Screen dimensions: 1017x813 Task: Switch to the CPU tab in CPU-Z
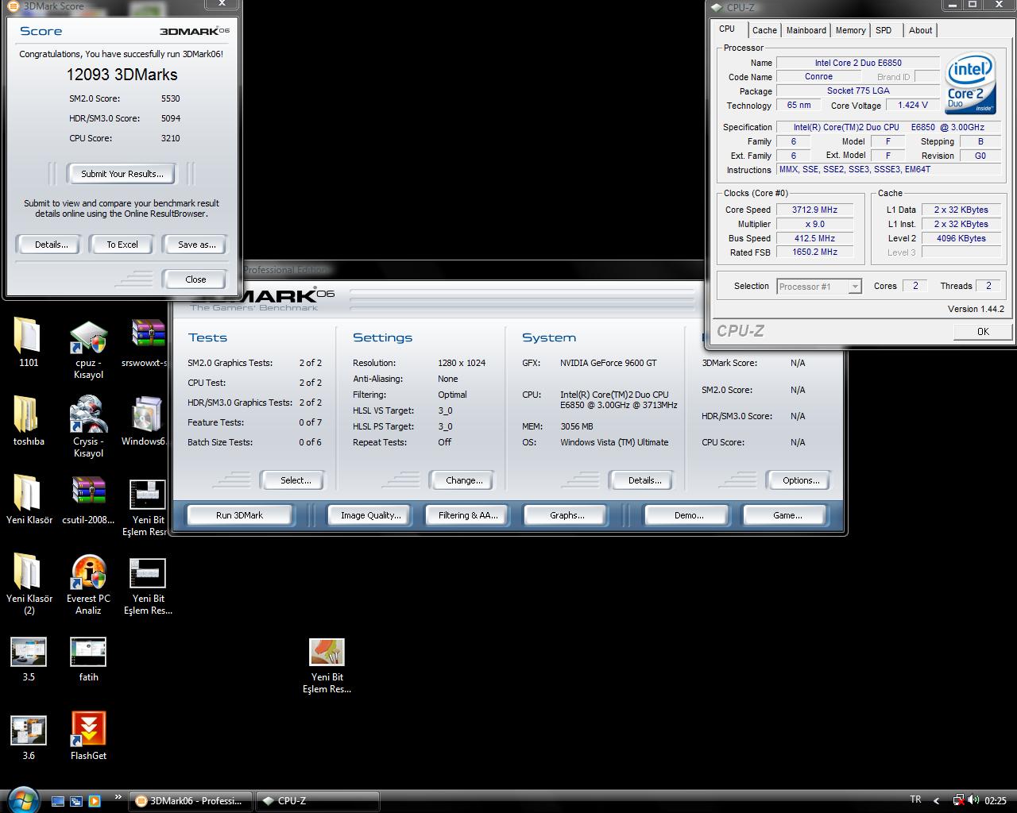pos(727,29)
